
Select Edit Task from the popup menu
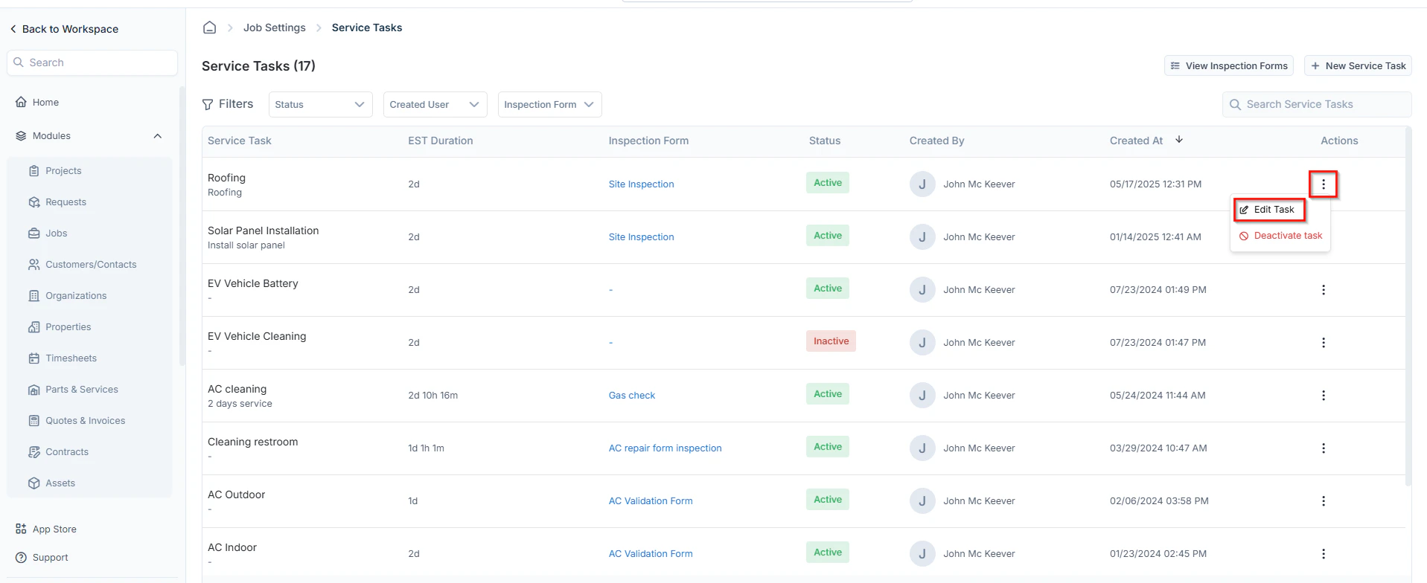coord(1270,210)
